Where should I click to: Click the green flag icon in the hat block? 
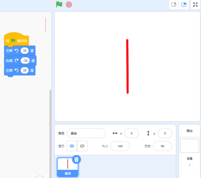pyautogui.click(x=13, y=41)
